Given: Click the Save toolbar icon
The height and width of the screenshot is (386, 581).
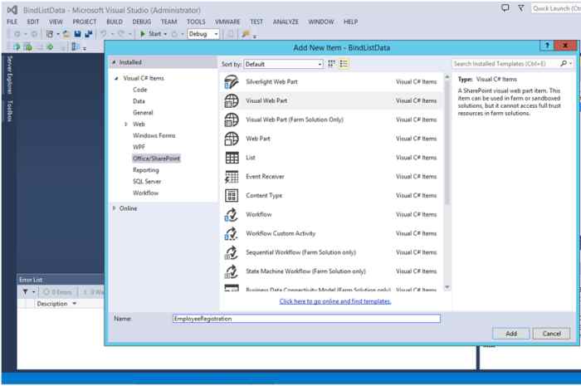Looking at the screenshot, I should tap(77, 34).
